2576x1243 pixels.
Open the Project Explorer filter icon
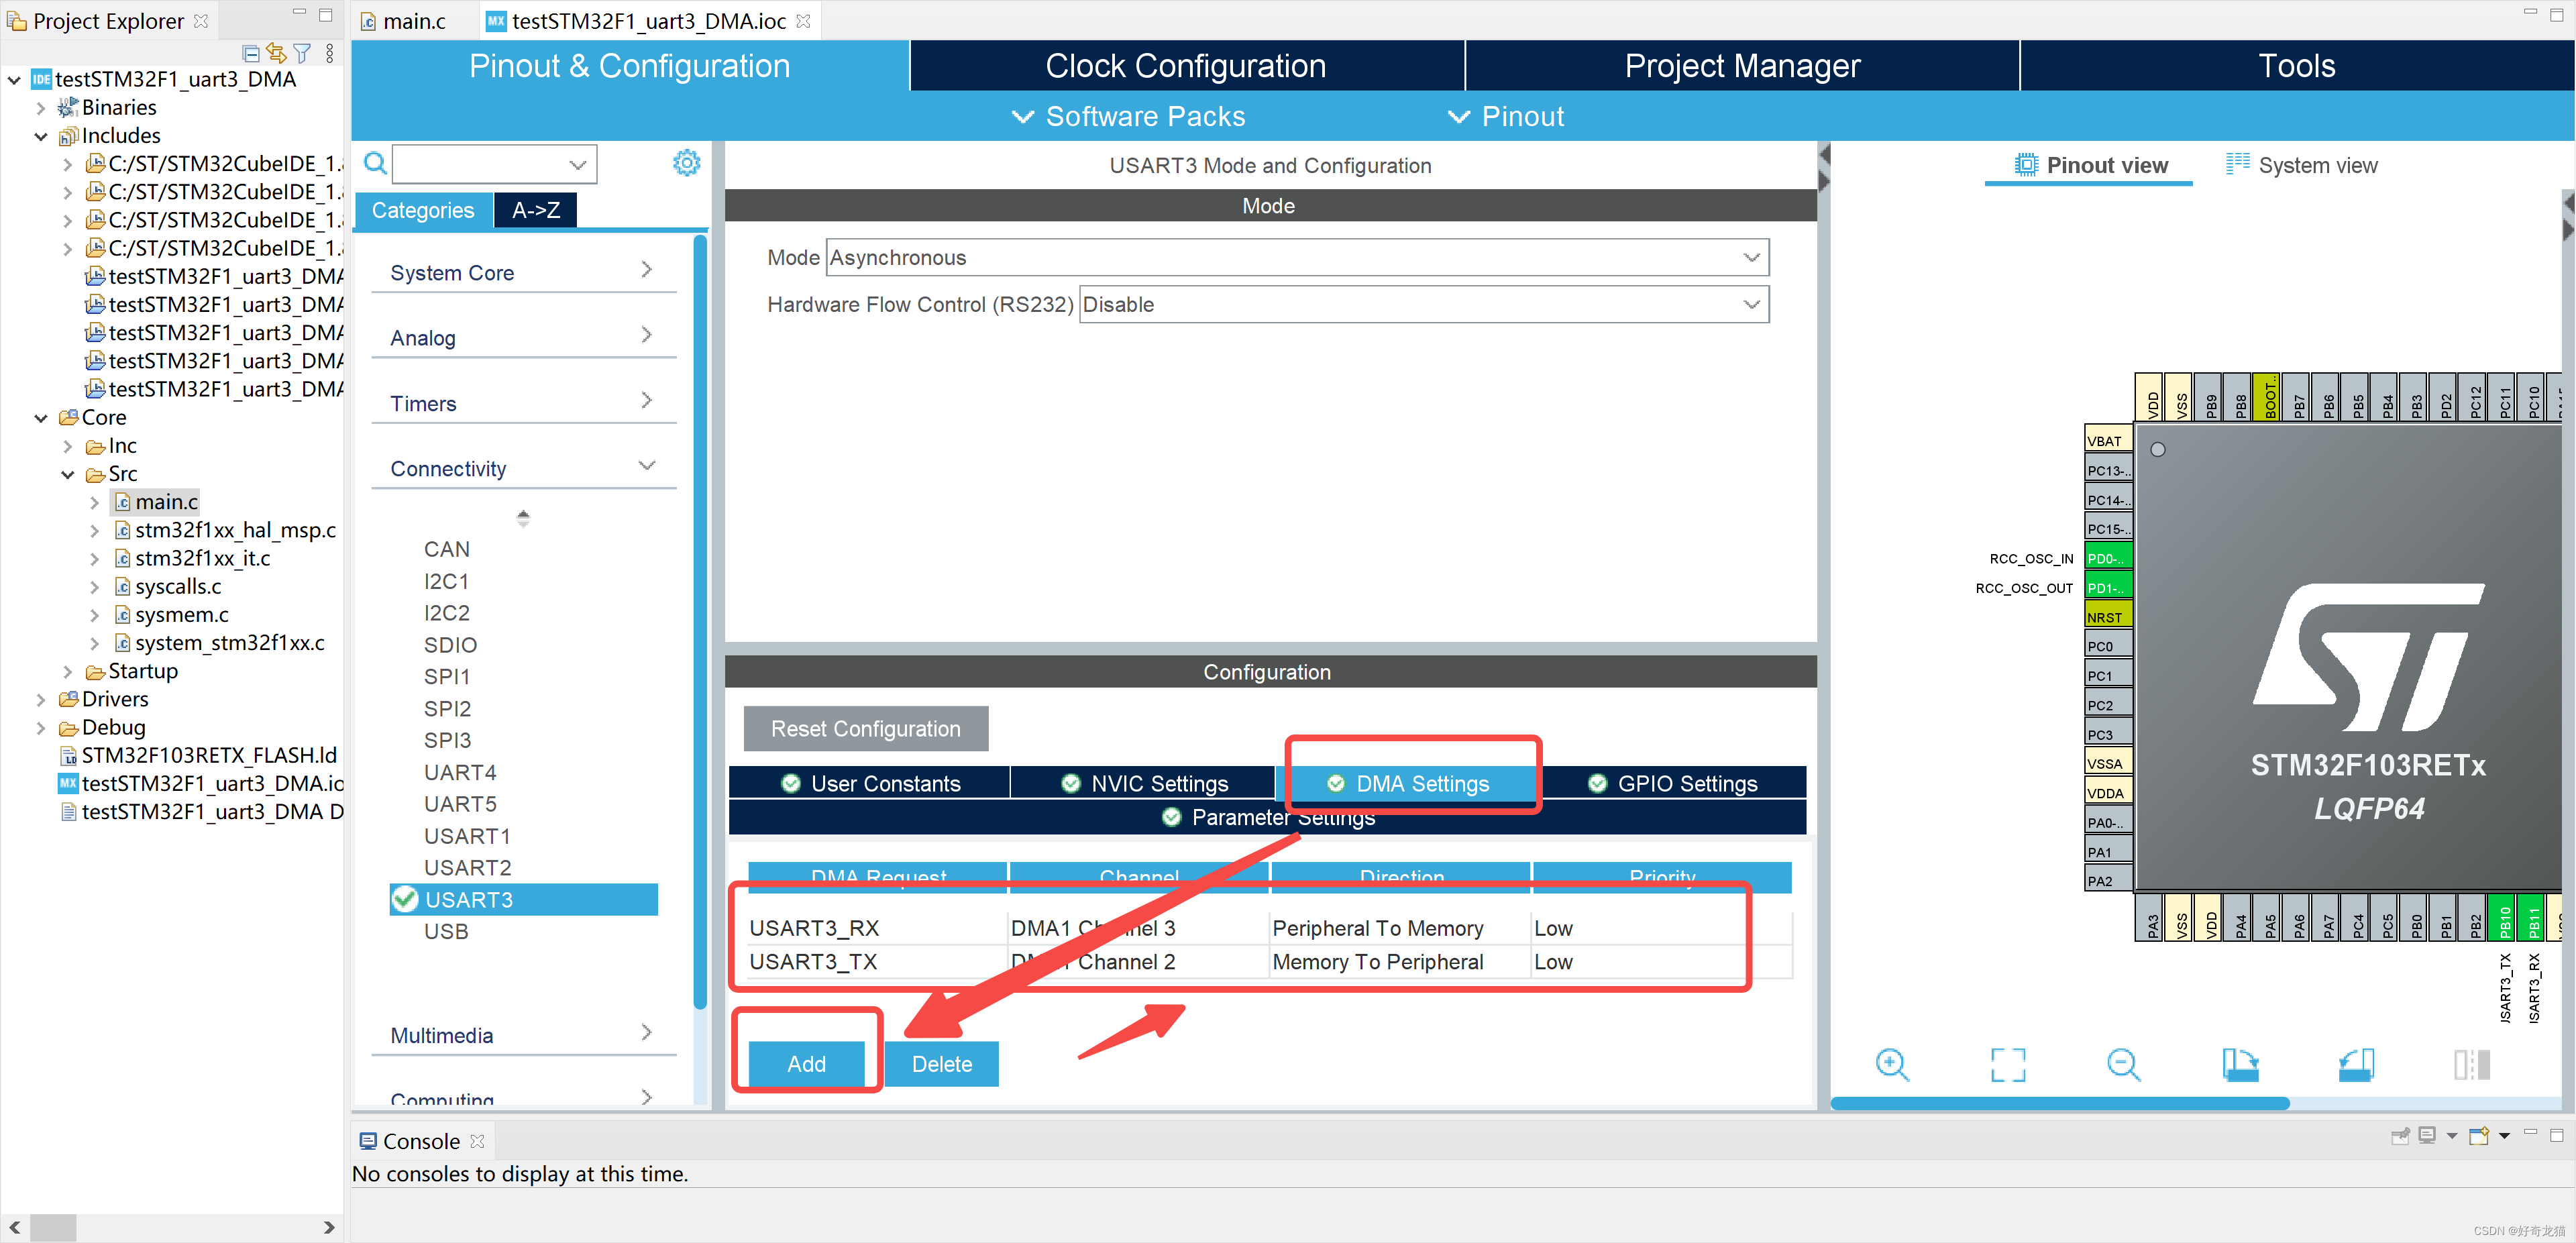[302, 53]
